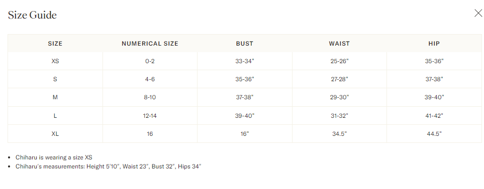
Task: Select the NUMERICAL SIZE column header
Action: pos(150,44)
